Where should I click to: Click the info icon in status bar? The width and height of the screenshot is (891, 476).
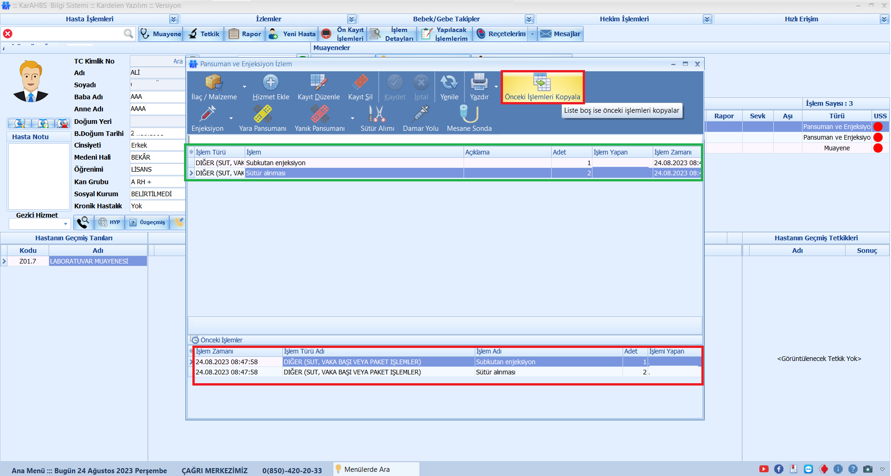pos(838,469)
